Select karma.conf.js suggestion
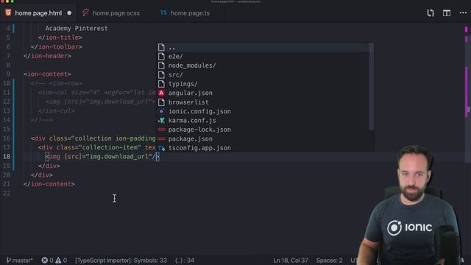 click(x=263, y=121)
